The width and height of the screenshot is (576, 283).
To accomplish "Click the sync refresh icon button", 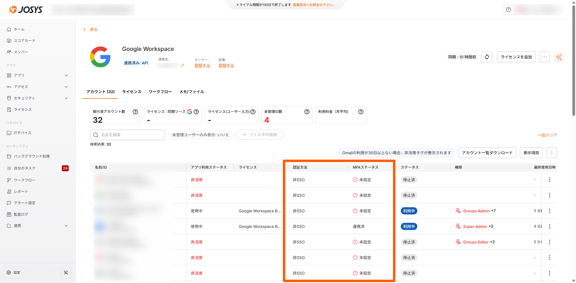I will 487,57.
